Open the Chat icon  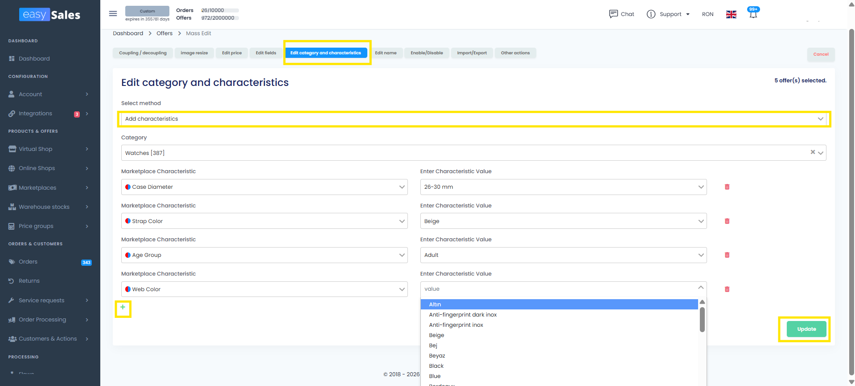(613, 14)
